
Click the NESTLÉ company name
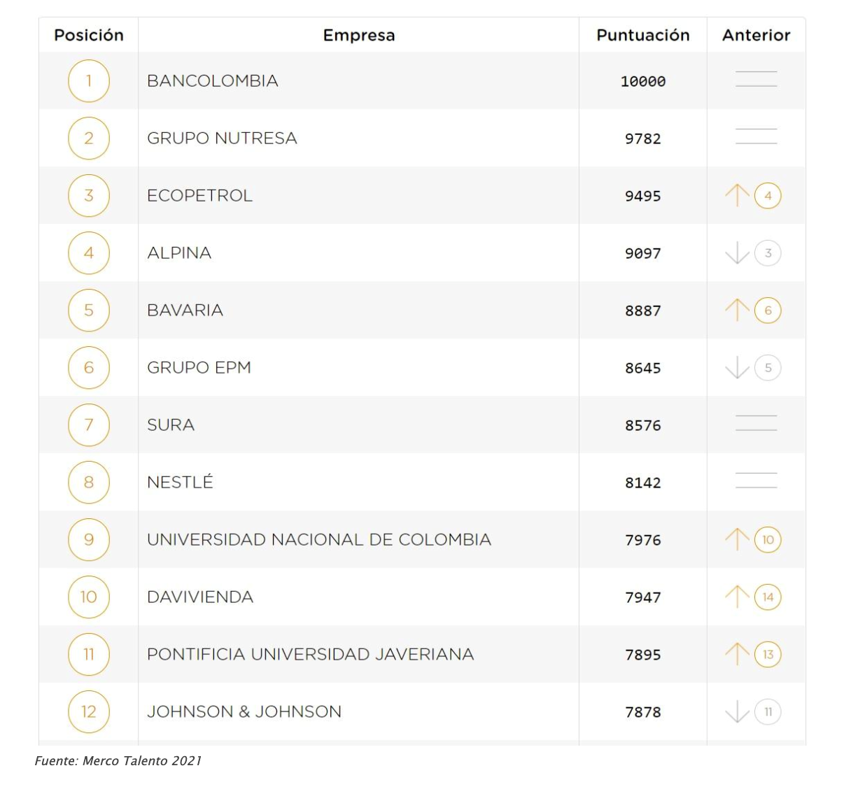[x=180, y=481]
